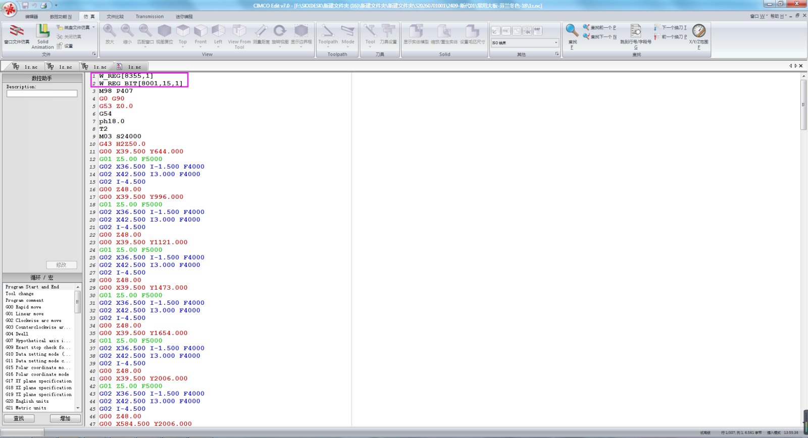Viewport: 808px width, 438px height.
Task: Open the 帮助 H menu
Action: pos(778,16)
